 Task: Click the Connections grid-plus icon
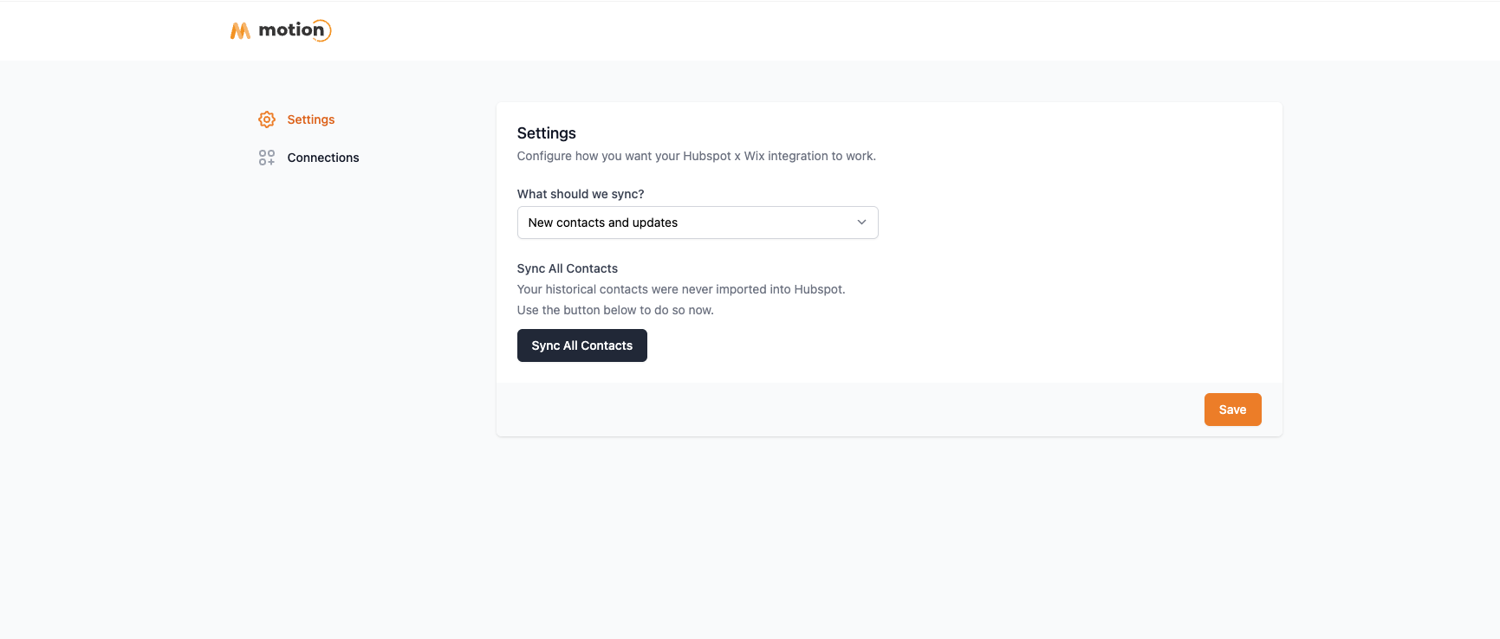coord(267,158)
